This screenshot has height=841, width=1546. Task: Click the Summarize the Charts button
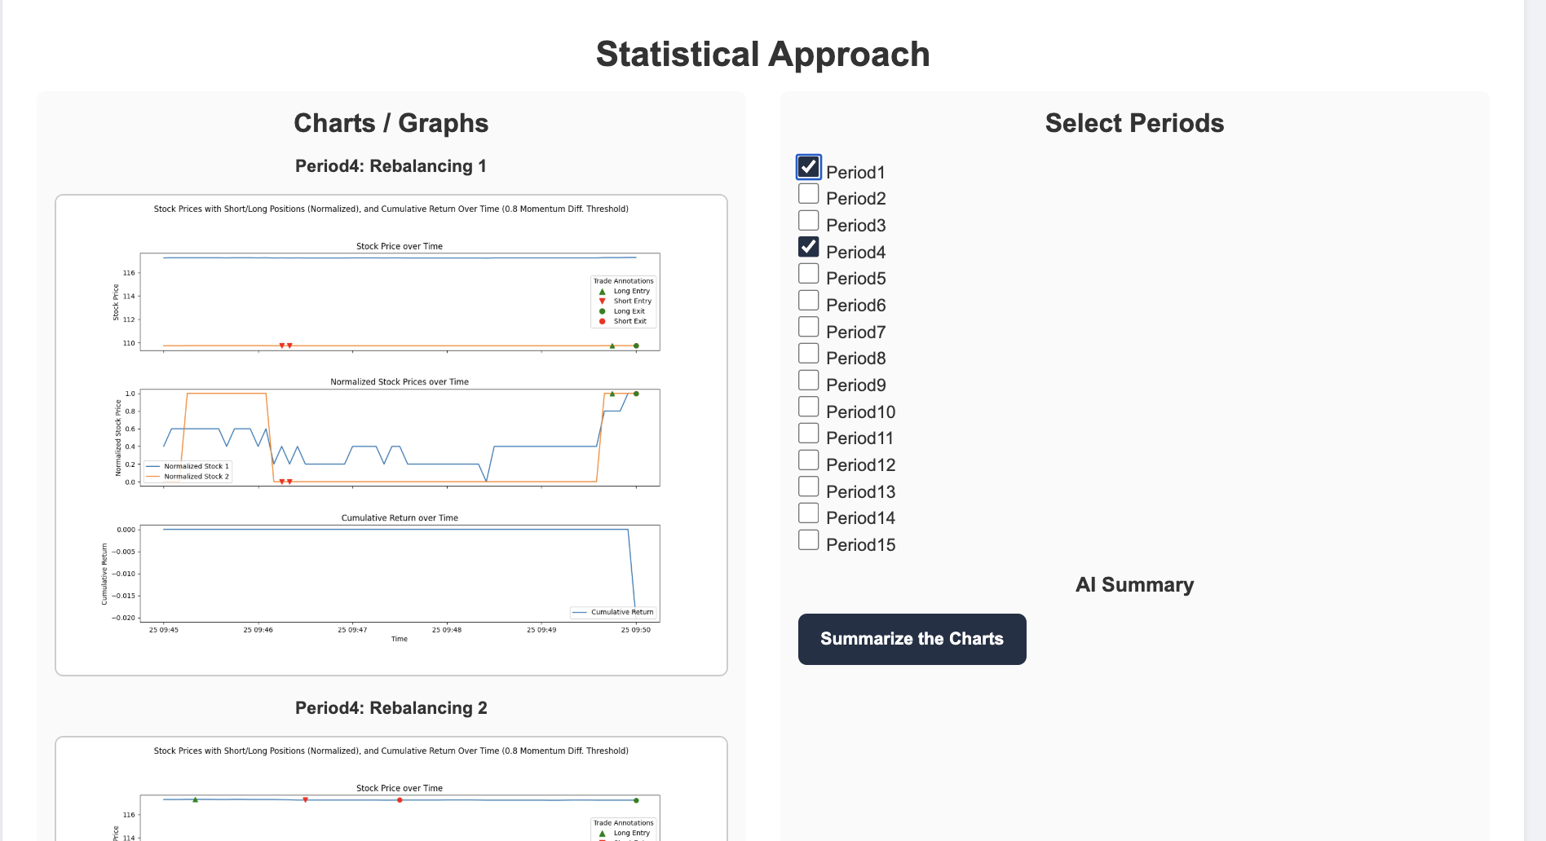912,639
